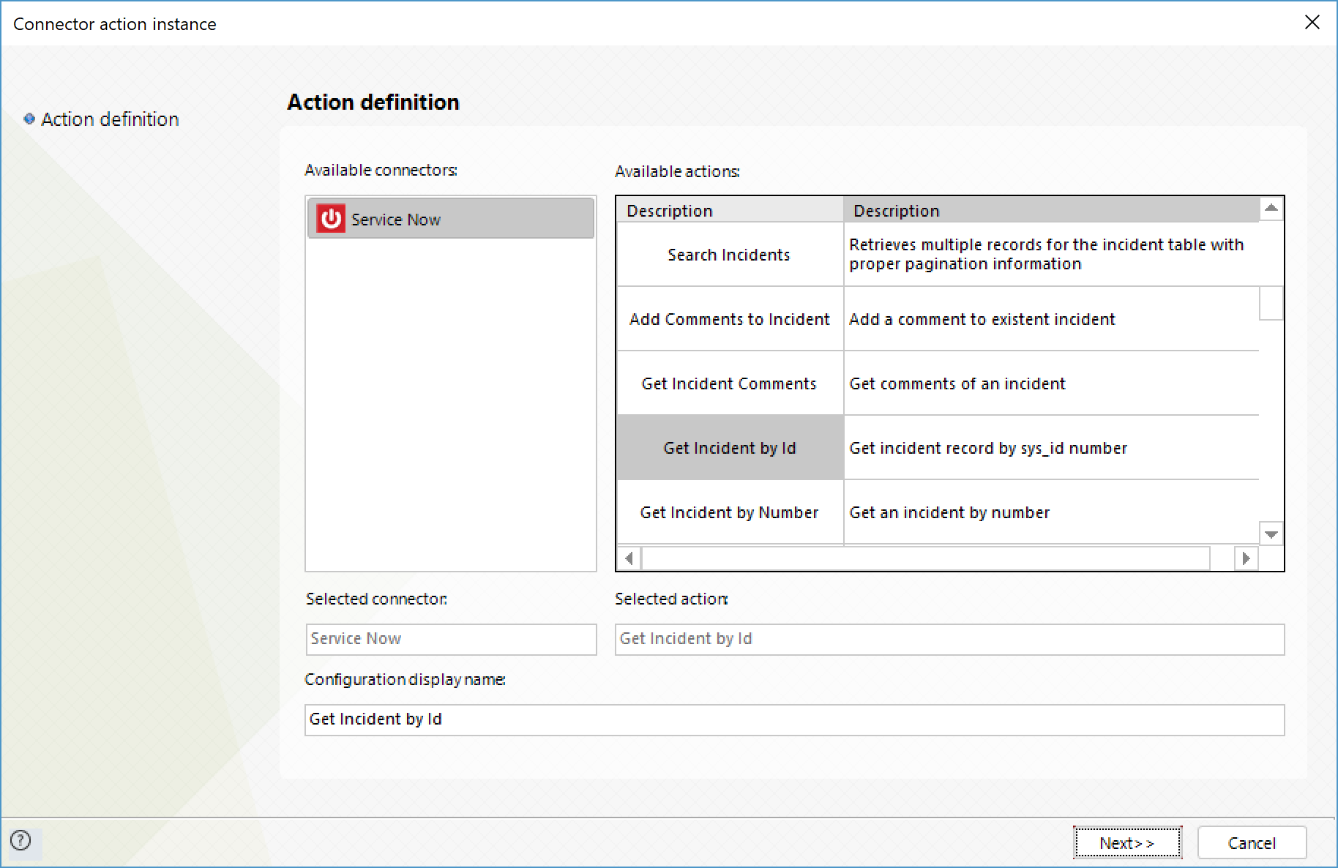Click 'Add a comment to existent incident' cell
The image size is (1338, 868).
1051,318
